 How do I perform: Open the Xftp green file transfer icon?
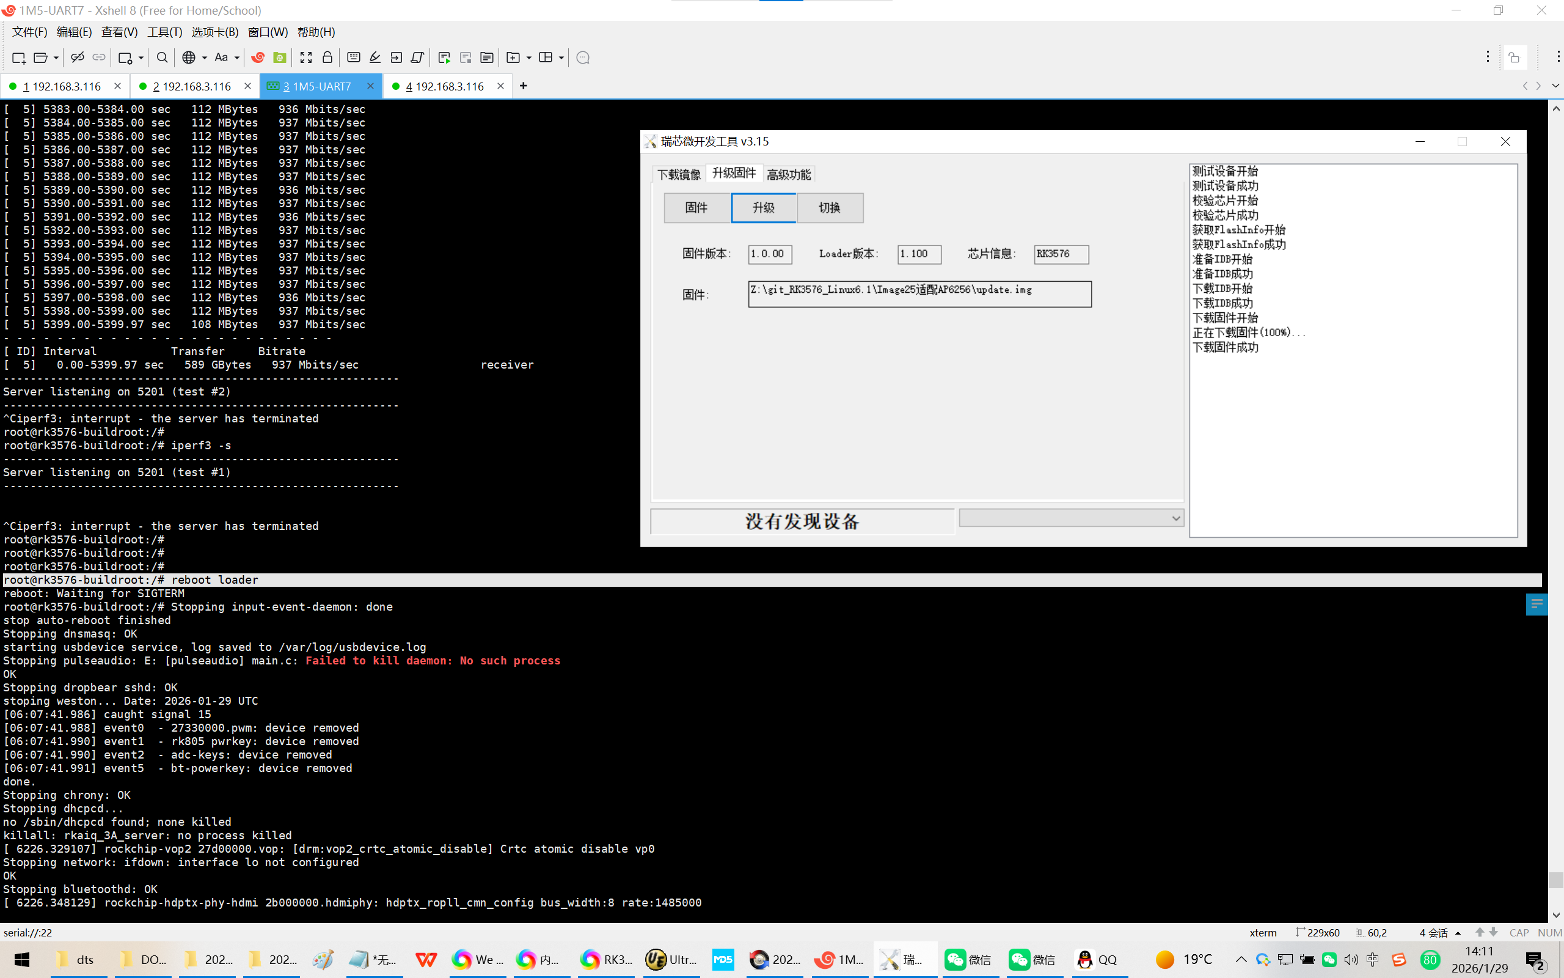280,57
